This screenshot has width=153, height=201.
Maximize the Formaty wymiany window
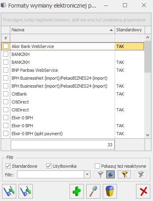coord(125,6)
